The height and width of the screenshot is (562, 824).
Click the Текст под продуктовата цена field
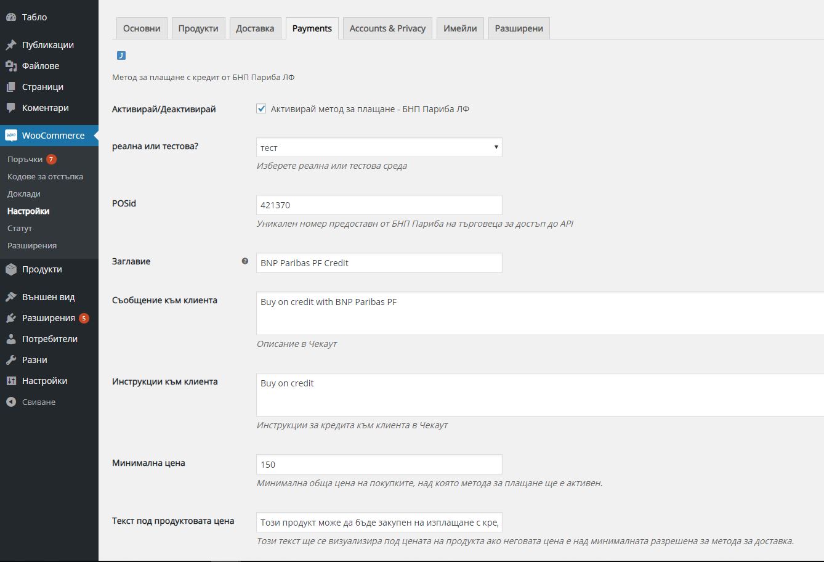coord(379,523)
